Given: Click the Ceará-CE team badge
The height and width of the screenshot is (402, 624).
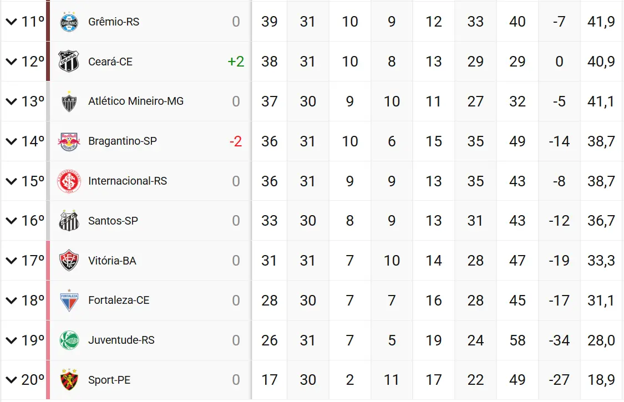Looking at the screenshot, I should click(69, 62).
